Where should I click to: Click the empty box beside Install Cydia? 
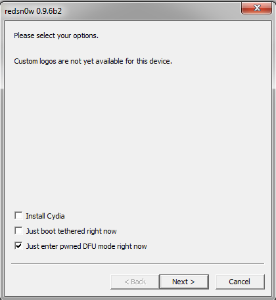coord(18,215)
